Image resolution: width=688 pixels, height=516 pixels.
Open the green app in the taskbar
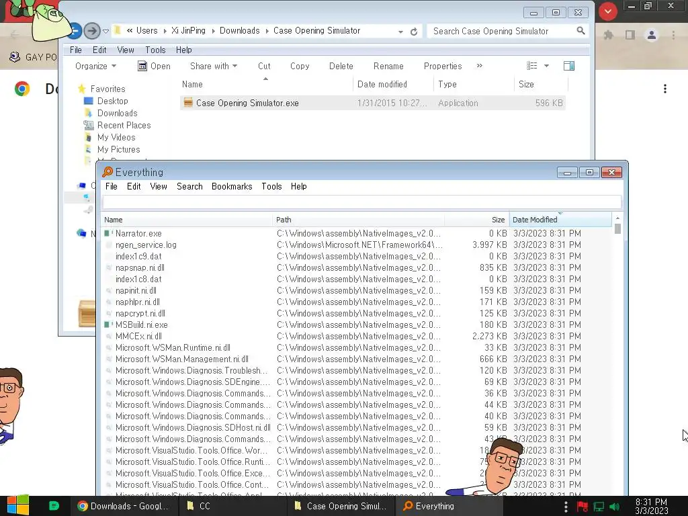coord(54,506)
